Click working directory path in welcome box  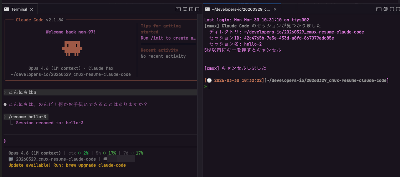coord(71,74)
